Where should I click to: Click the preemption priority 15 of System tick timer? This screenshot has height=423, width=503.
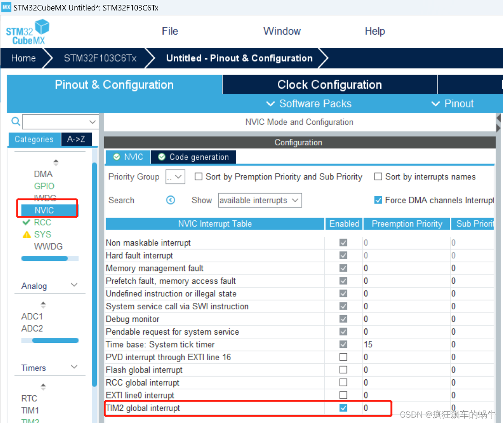[368, 344]
